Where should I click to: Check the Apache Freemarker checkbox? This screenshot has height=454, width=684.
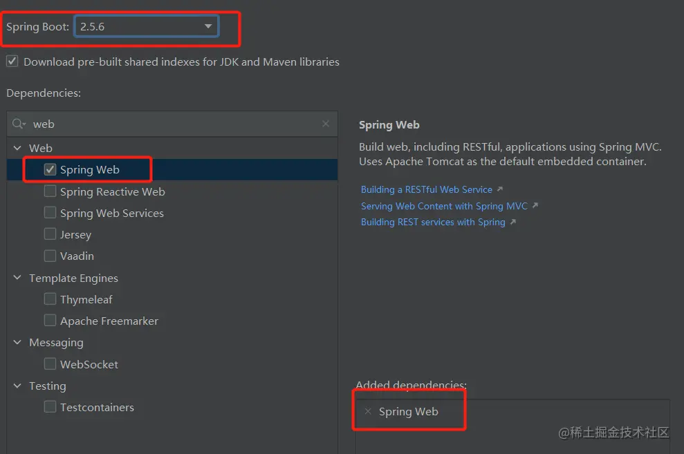tap(50, 321)
